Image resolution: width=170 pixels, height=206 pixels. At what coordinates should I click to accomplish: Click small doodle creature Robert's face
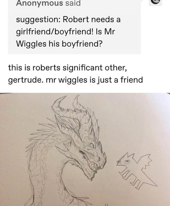124,161
